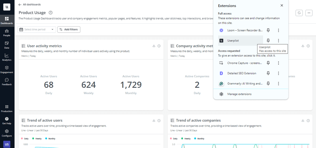Screen dimensions: 316x148
Task: Pin the Chrome Capture extension
Action: tap(268, 63)
